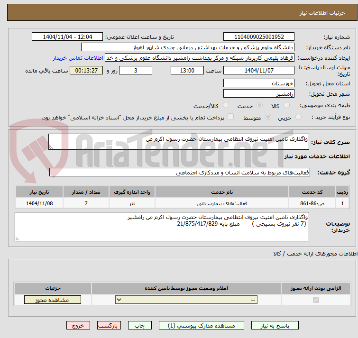
Task: Select the کالا/خدمت radio button
Action: point(226,105)
